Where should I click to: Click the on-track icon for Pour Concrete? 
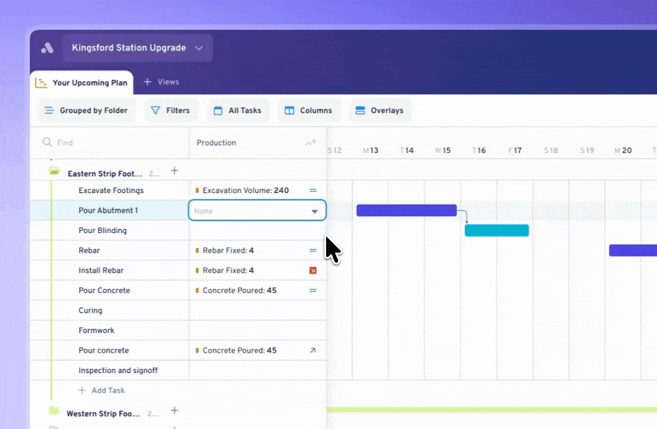tap(313, 290)
